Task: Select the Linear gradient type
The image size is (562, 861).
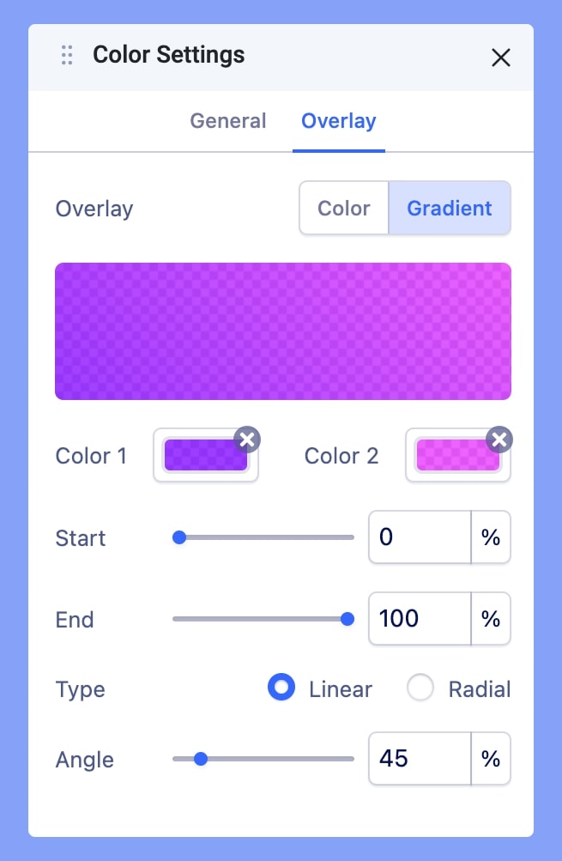Action: click(x=281, y=688)
